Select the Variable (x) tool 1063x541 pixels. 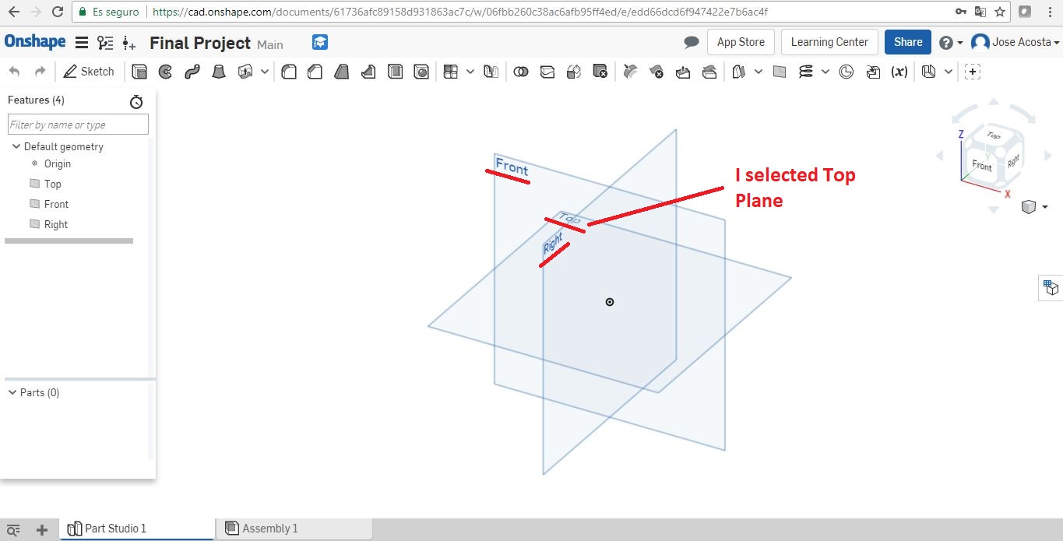(x=899, y=72)
